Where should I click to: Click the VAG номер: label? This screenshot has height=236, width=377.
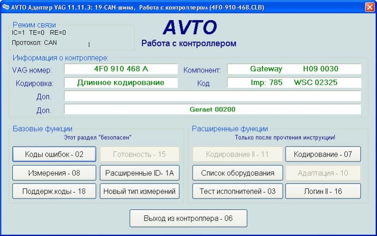(32, 70)
